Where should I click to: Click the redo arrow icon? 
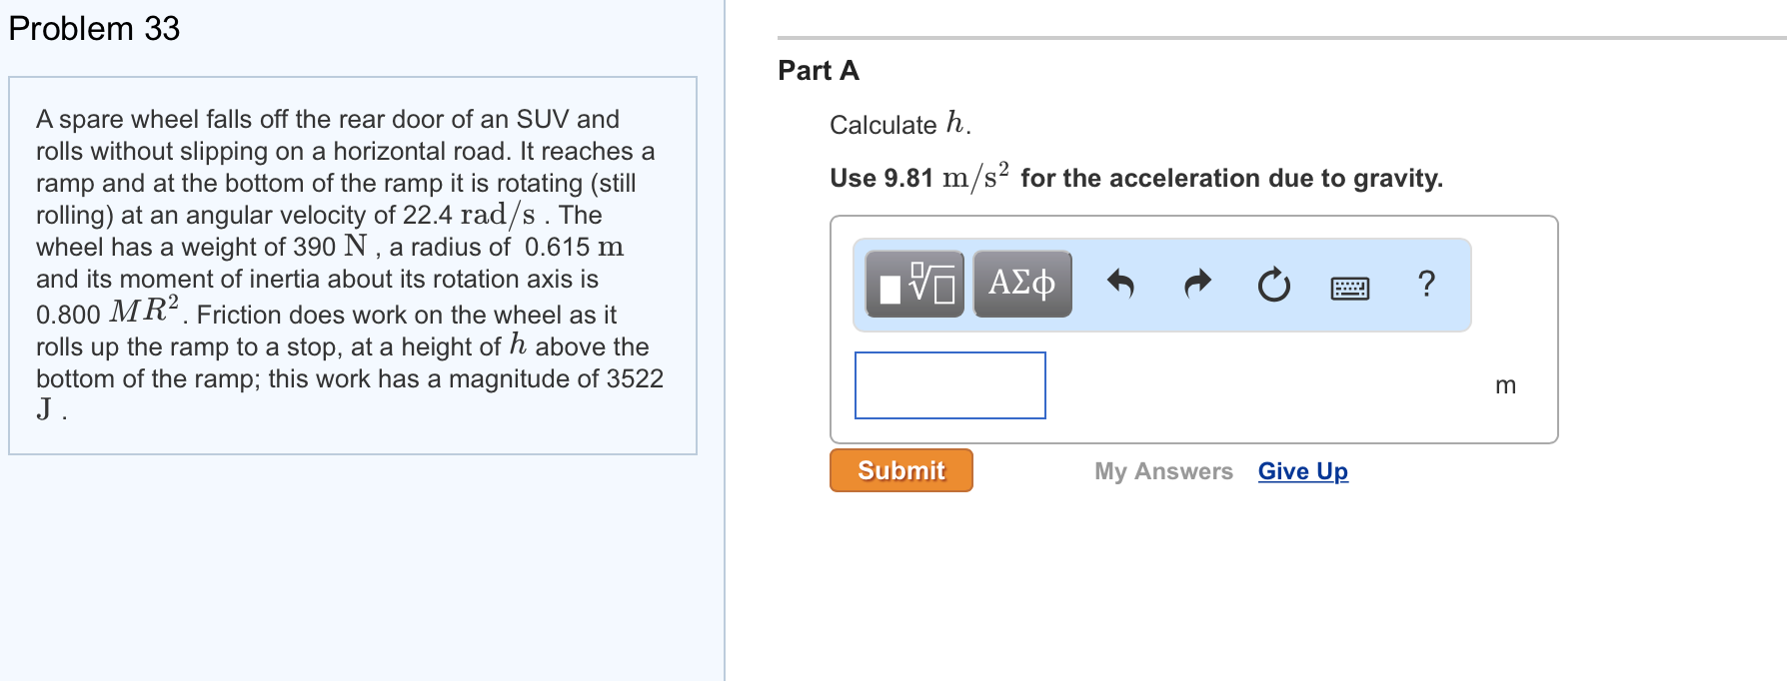pyautogui.click(x=1197, y=285)
